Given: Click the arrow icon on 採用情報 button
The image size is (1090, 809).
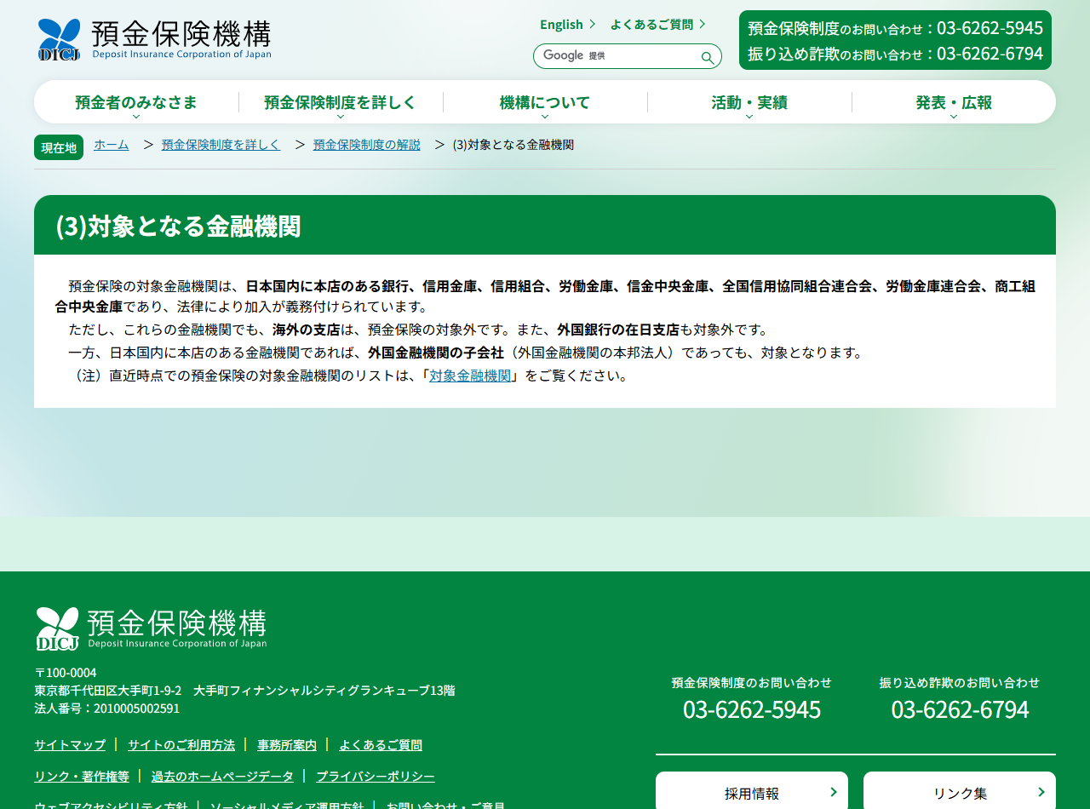Looking at the screenshot, I should 833,793.
